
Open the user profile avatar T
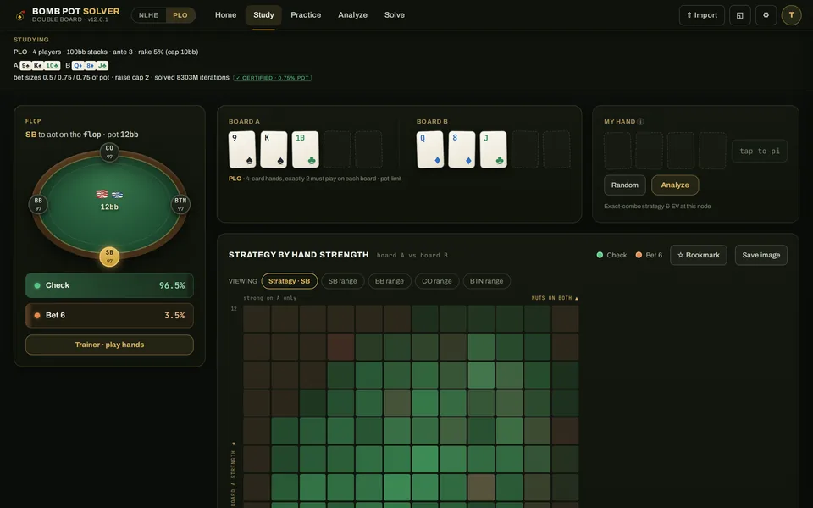791,15
